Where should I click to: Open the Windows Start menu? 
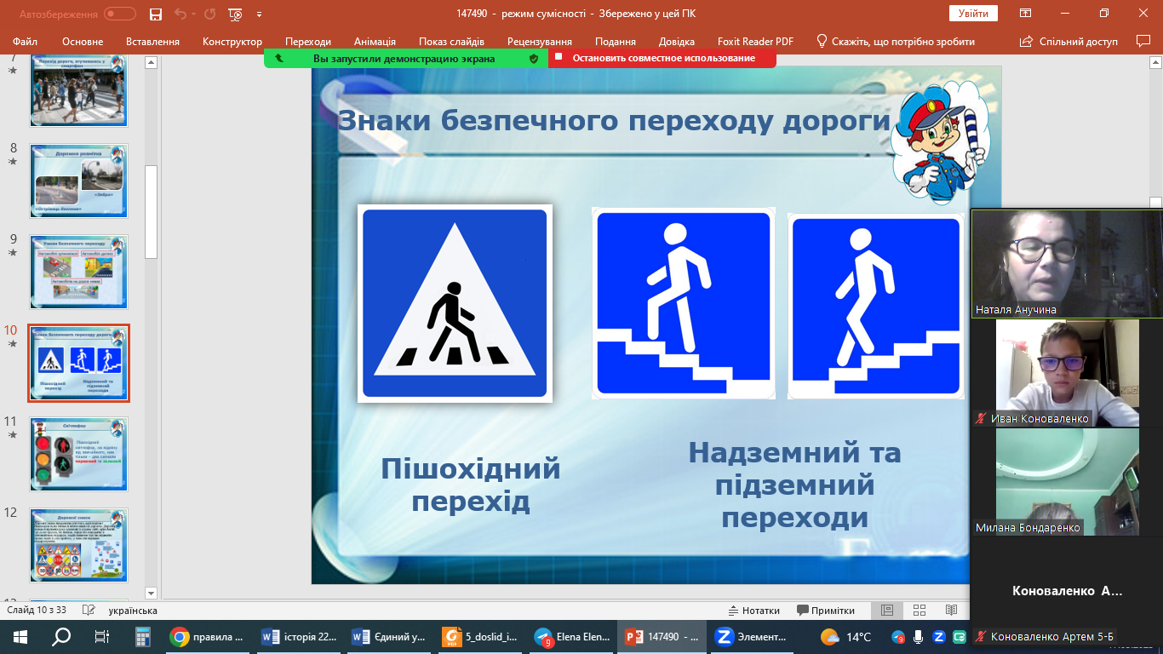[x=20, y=636]
